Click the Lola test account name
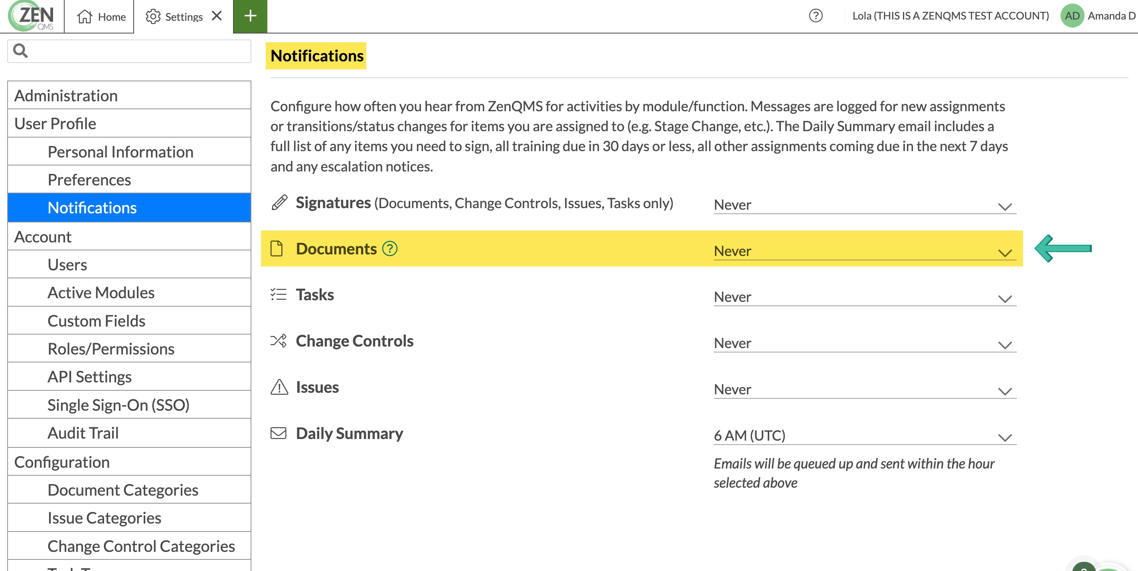This screenshot has height=571, width=1138. point(950,16)
